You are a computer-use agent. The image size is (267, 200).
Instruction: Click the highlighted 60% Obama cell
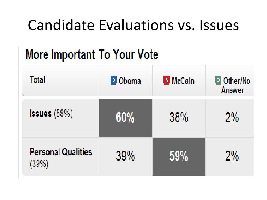pyautogui.click(x=125, y=118)
